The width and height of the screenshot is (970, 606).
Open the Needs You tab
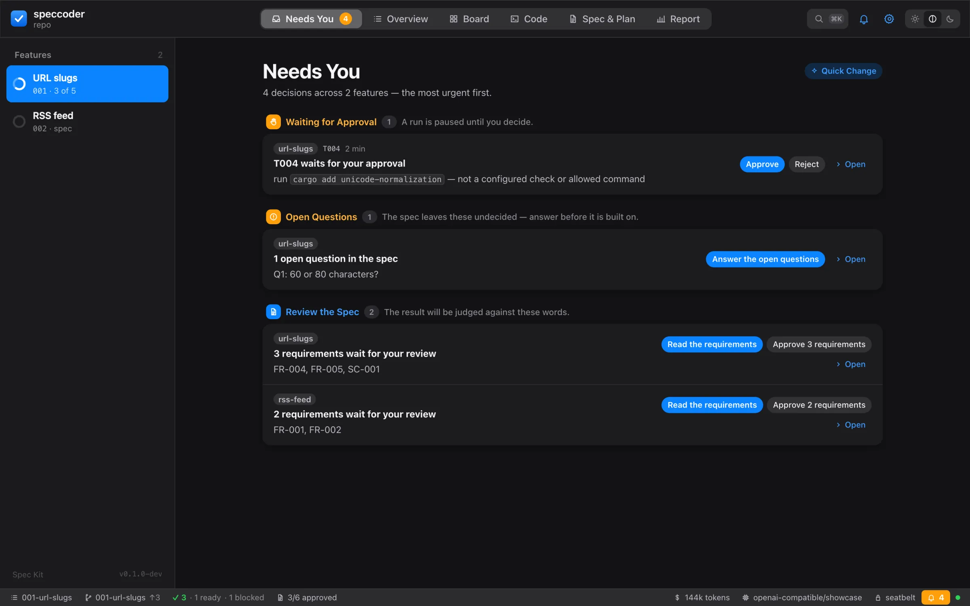tap(311, 19)
